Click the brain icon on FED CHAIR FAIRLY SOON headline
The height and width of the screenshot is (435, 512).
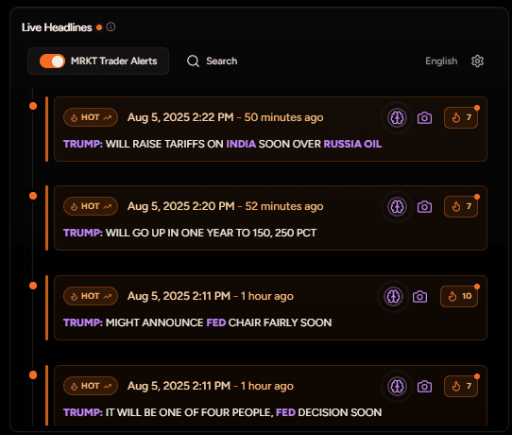pos(393,296)
